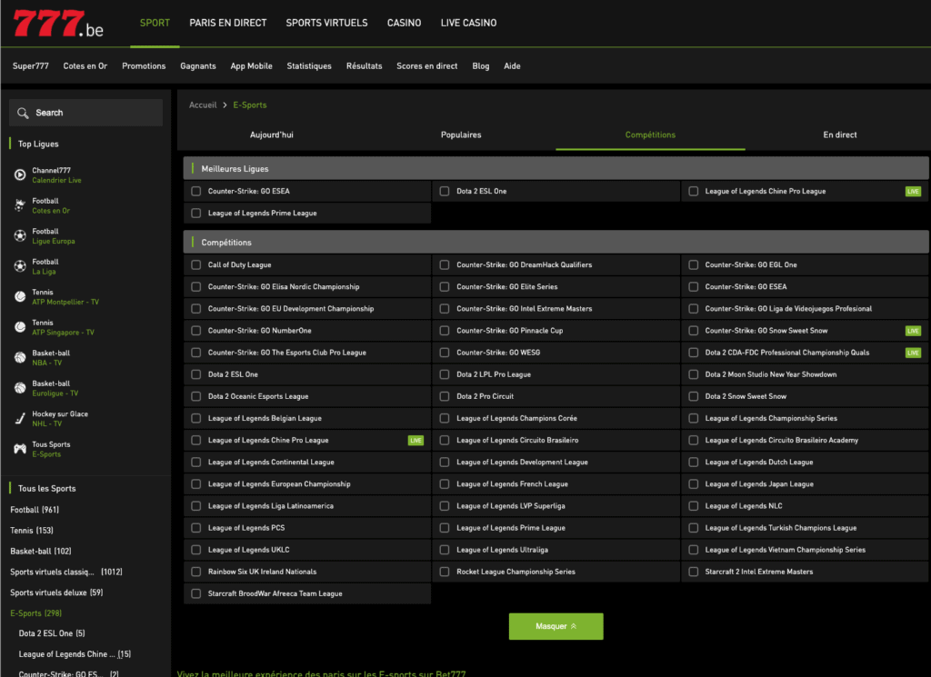Tick Dota 2 Pro Circuit checkbox
Viewport: 931px width, 677px height.
pos(444,396)
